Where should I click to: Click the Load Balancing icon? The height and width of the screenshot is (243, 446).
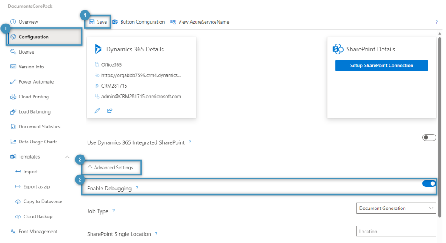(x=13, y=111)
